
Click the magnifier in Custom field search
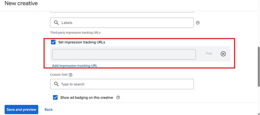click(x=56, y=84)
